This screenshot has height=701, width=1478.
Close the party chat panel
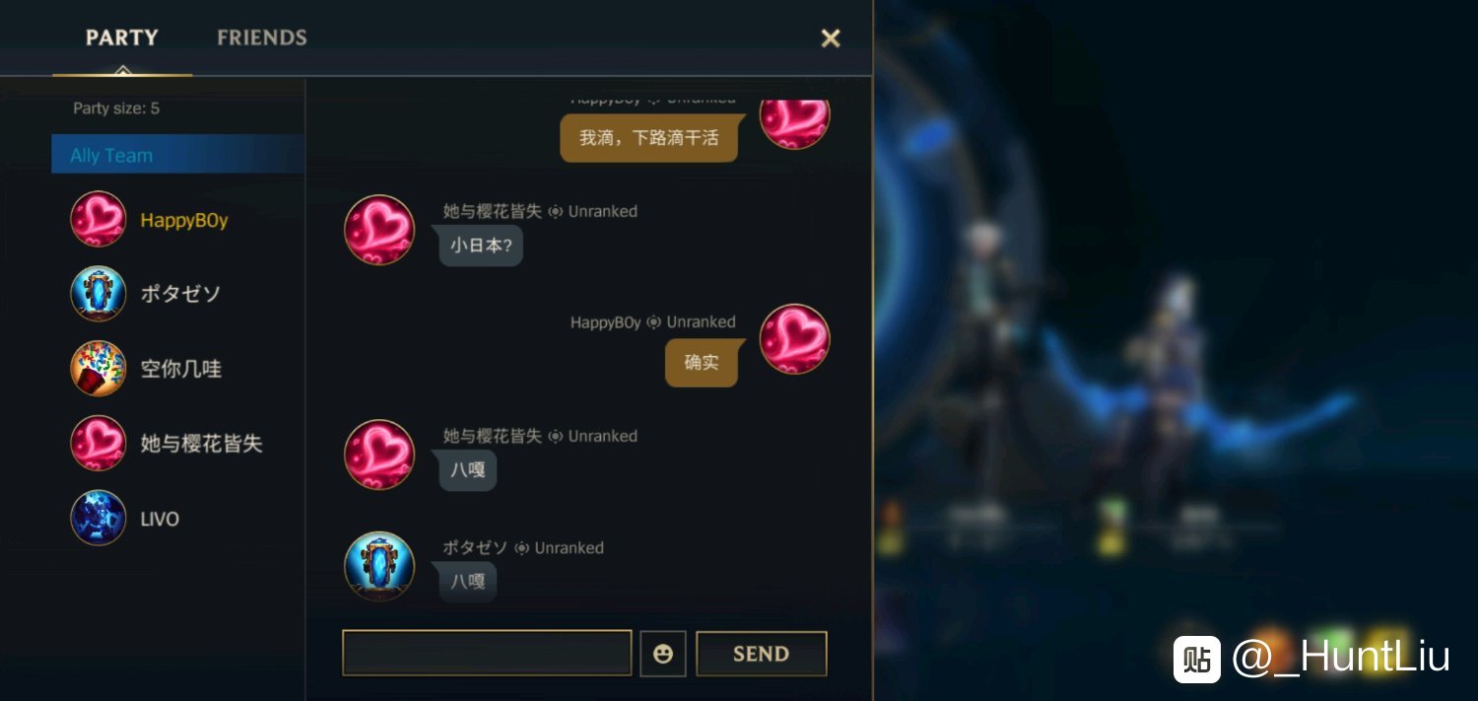pyautogui.click(x=831, y=38)
